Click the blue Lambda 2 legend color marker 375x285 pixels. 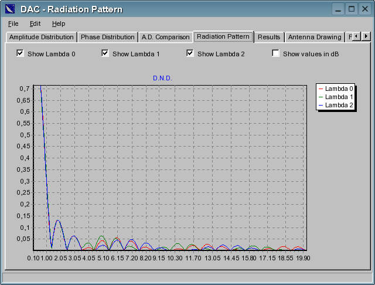click(321, 106)
